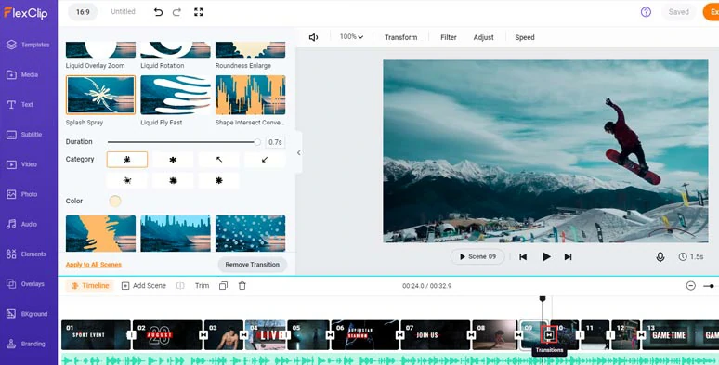The width and height of the screenshot is (719, 365).
Task: Open the help question mark icon
Action: tap(646, 12)
